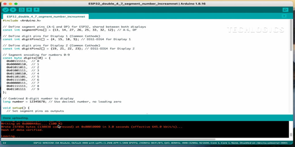The width and height of the screenshot is (295, 147).
Task: Place cursor on #include <Arduino.h> line
Action: [22, 21]
